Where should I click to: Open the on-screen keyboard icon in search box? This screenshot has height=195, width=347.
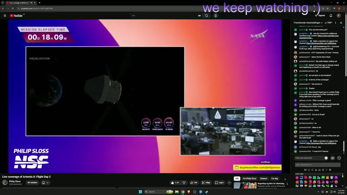tap(199, 16)
